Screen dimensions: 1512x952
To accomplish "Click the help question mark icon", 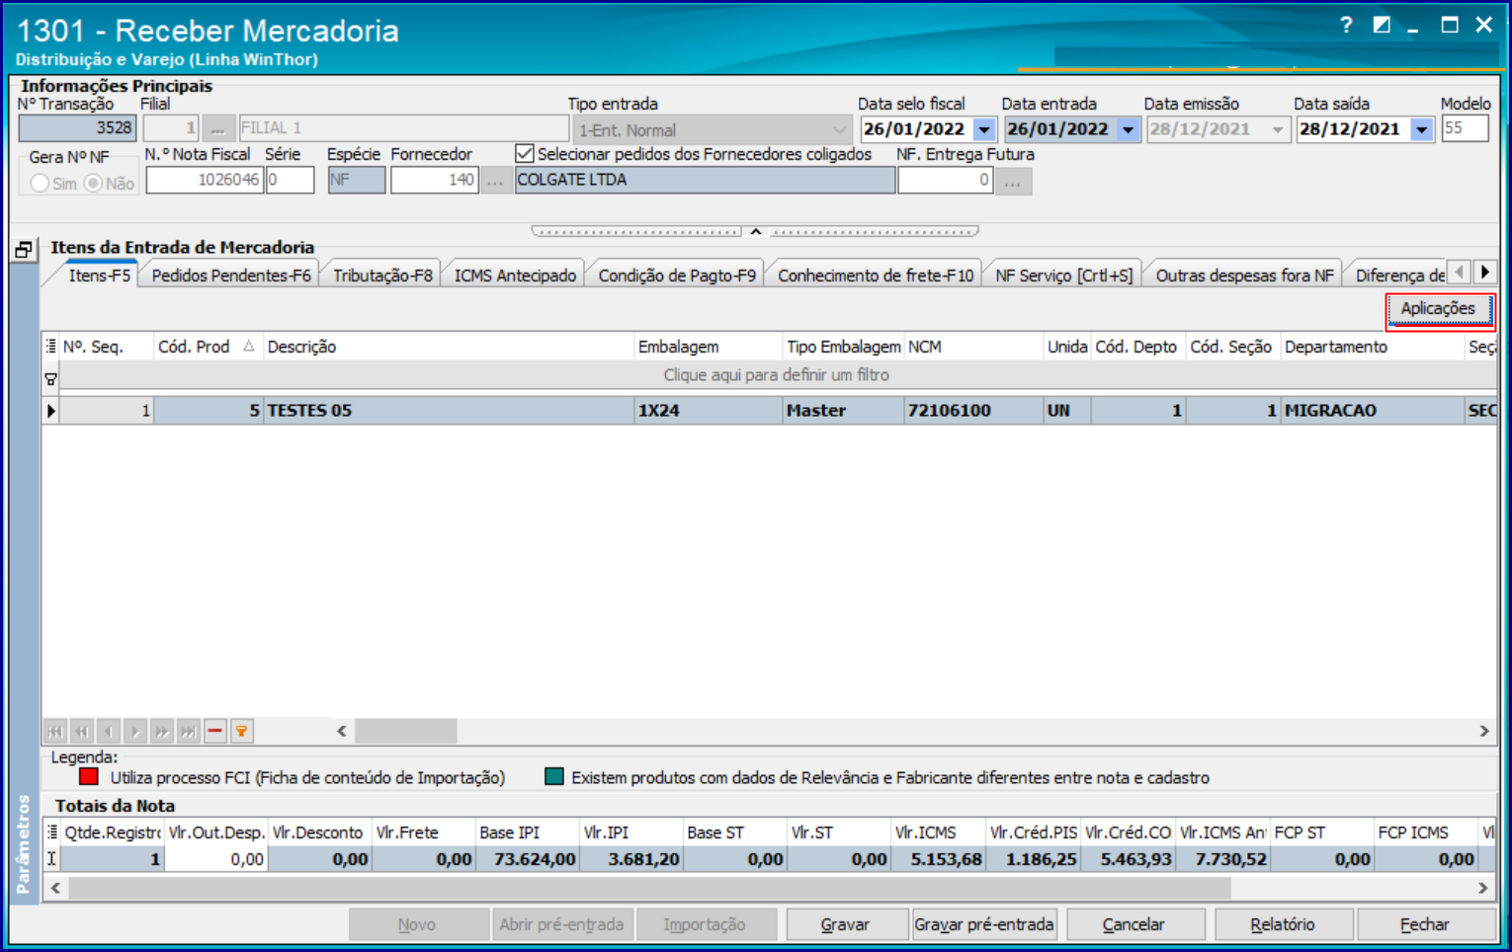I will pyautogui.click(x=1346, y=26).
